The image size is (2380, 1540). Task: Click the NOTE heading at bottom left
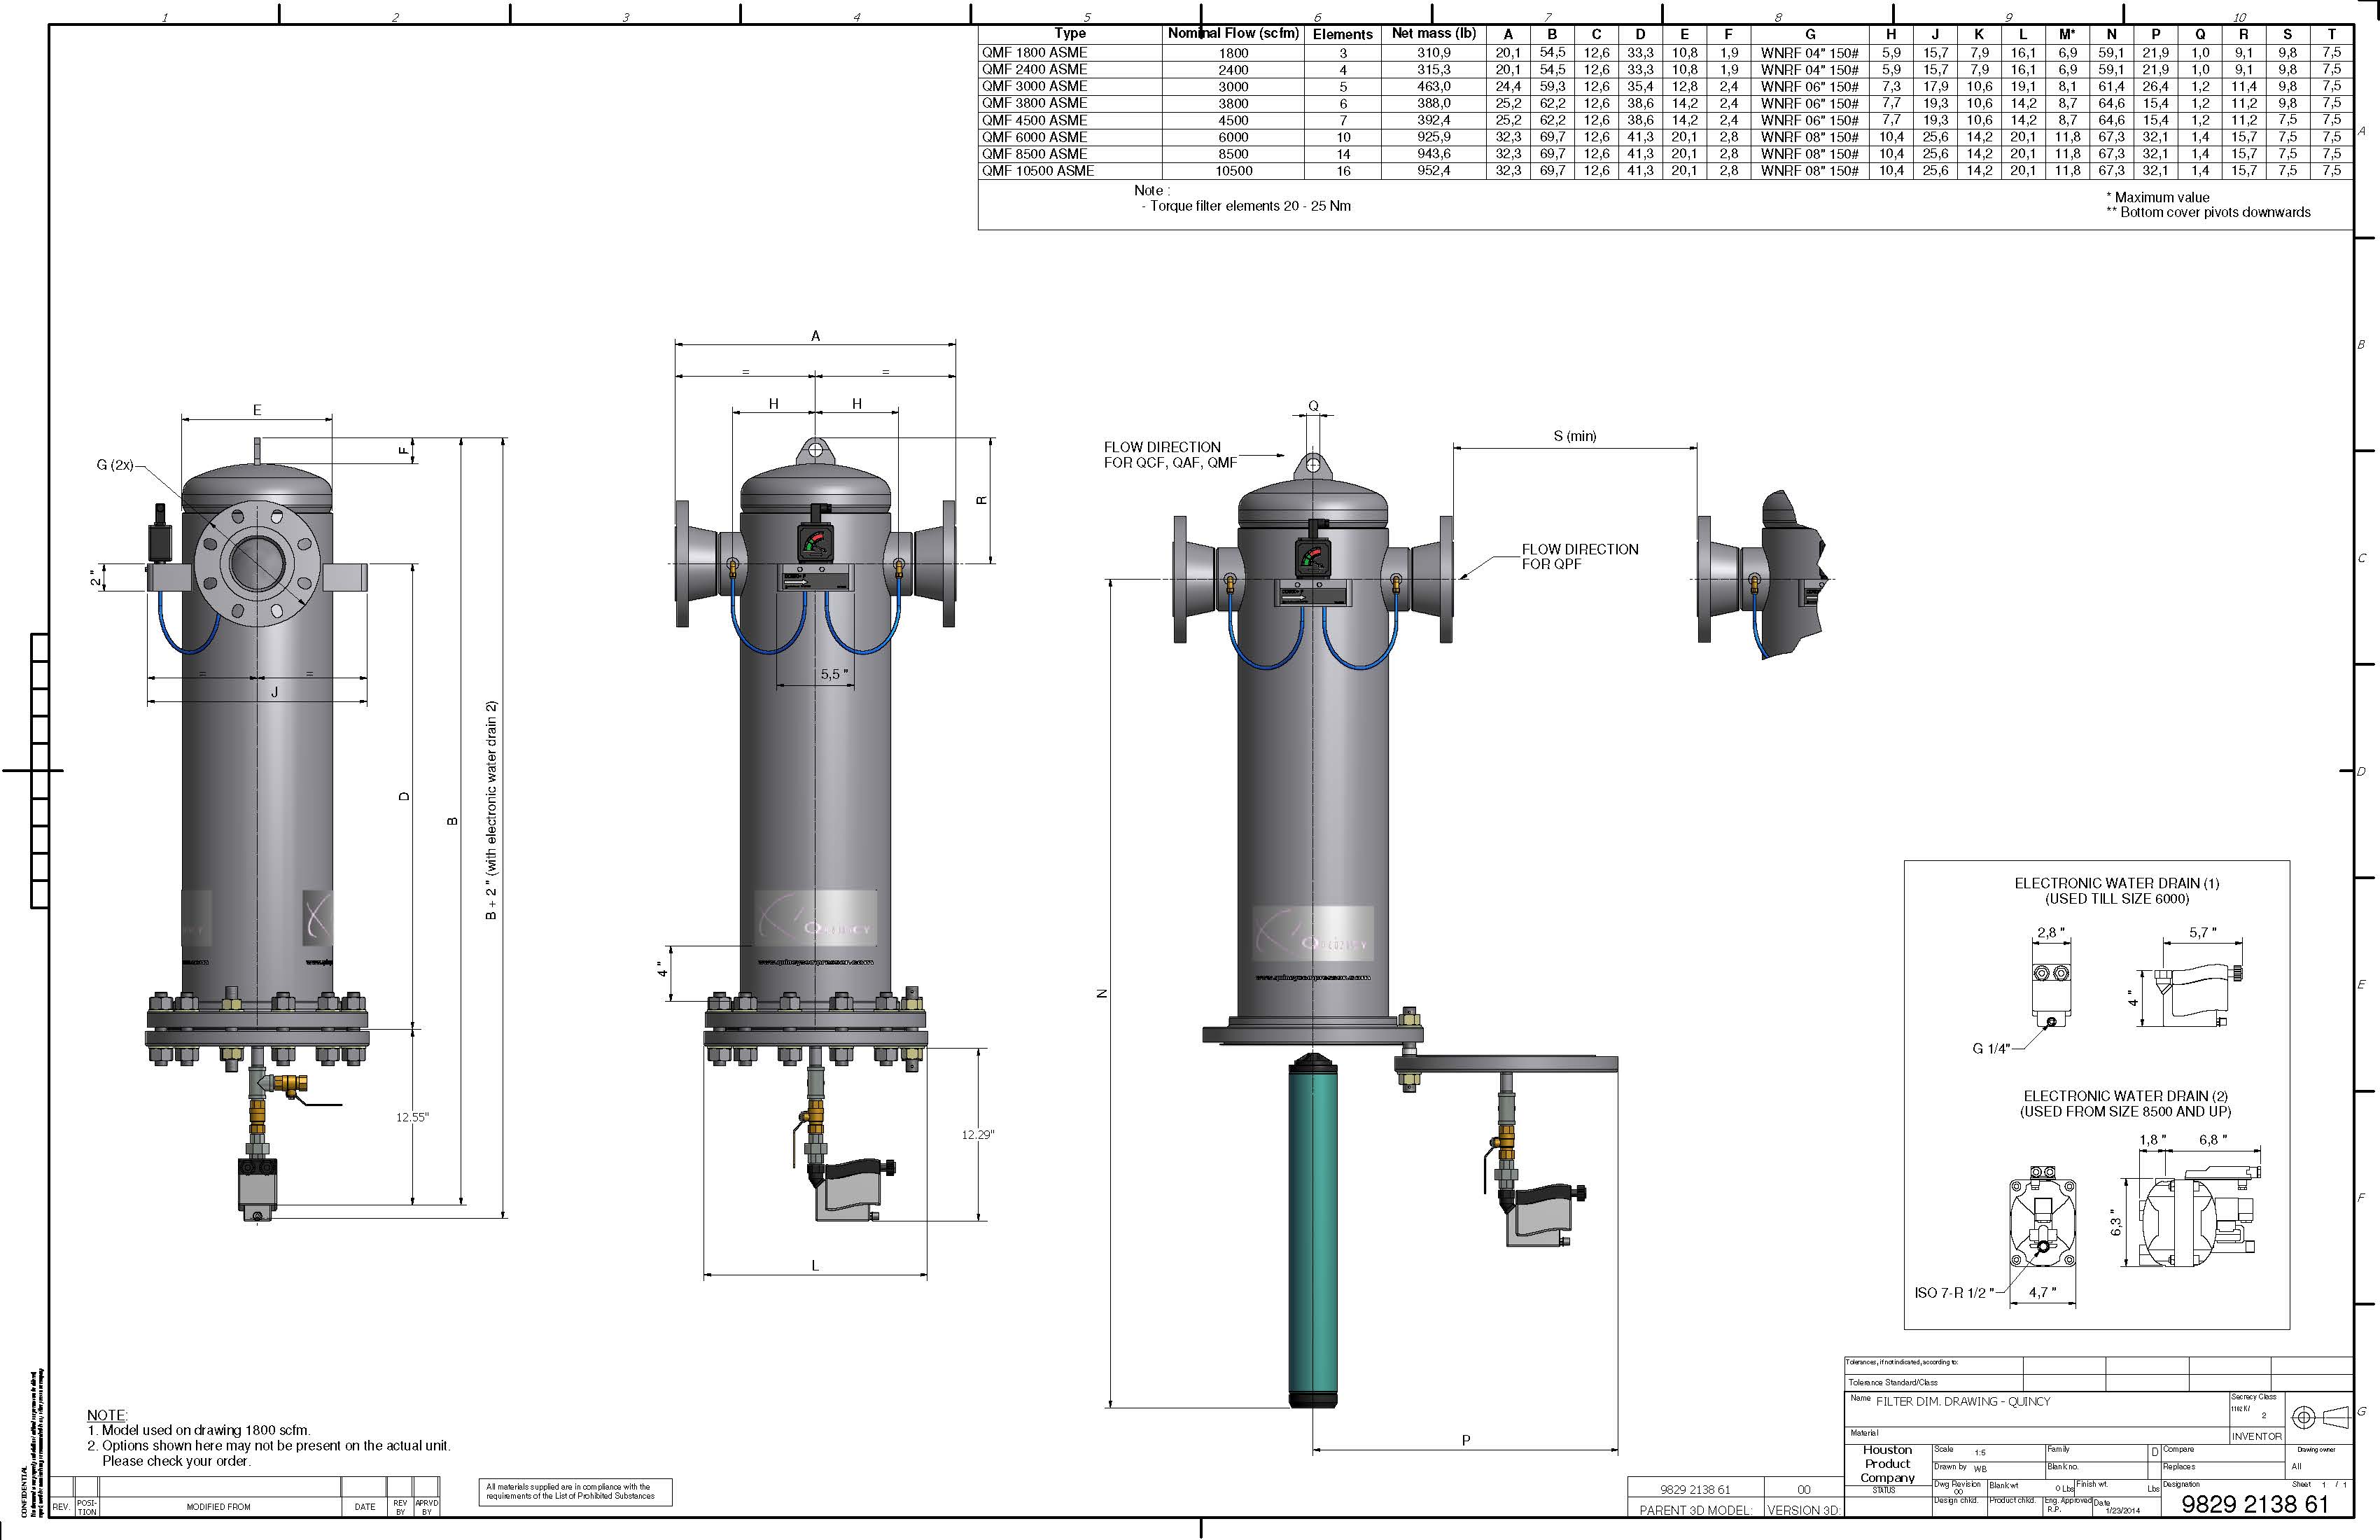[106, 1415]
